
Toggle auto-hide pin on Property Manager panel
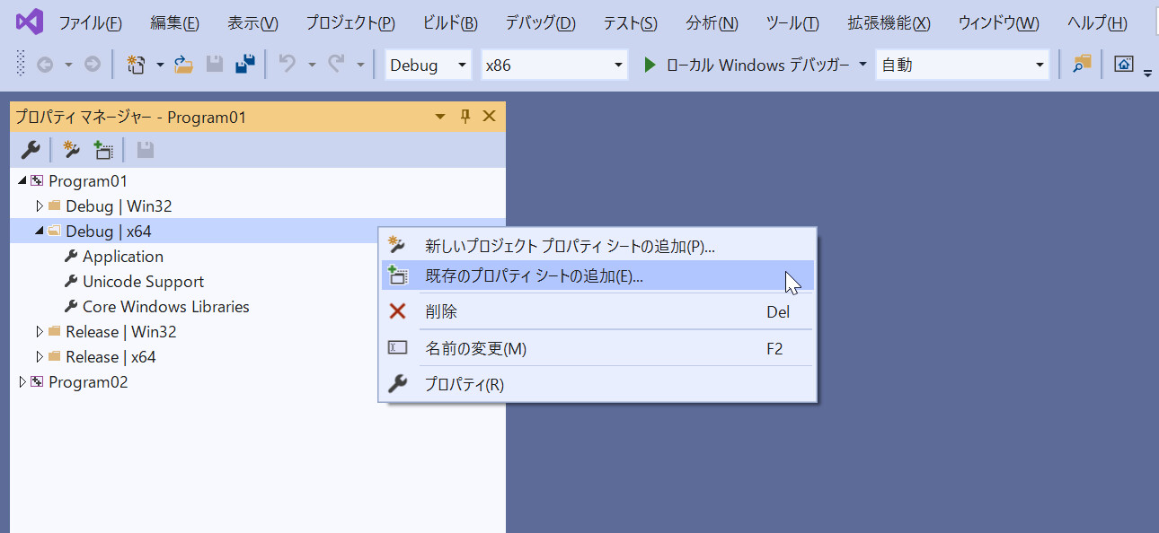click(465, 117)
